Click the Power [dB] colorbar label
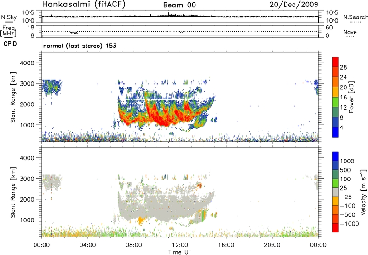Image resolution: width=368 pixels, height=255 pixels. pyautogui.click(x=351, y=97)
